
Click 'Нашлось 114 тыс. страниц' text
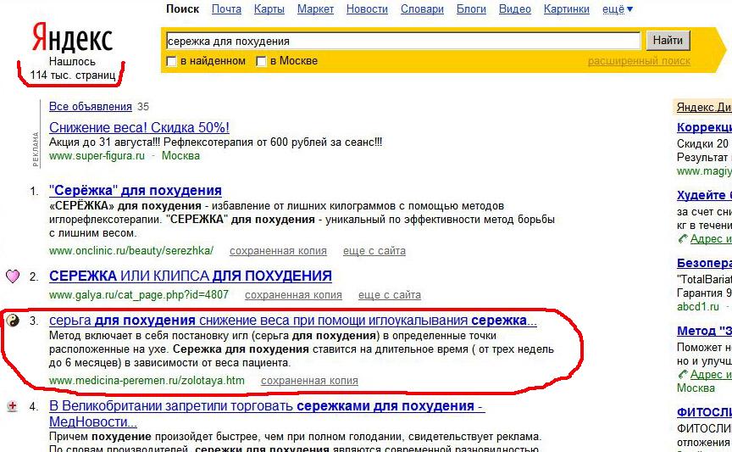click(x=72, y=68)
